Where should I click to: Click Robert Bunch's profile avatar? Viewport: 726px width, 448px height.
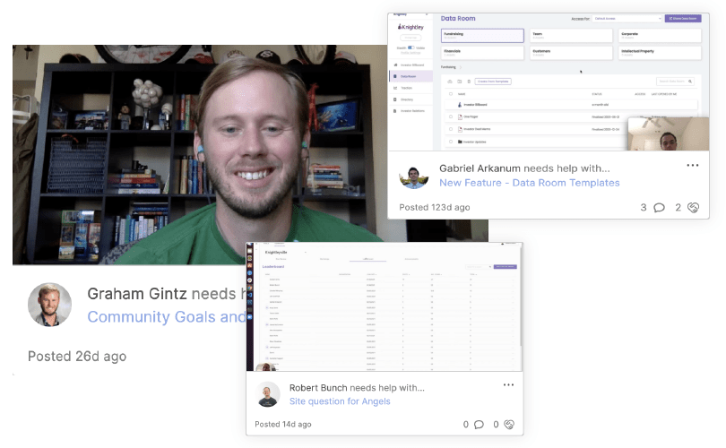pyautogui.click(x=269, y=394)
